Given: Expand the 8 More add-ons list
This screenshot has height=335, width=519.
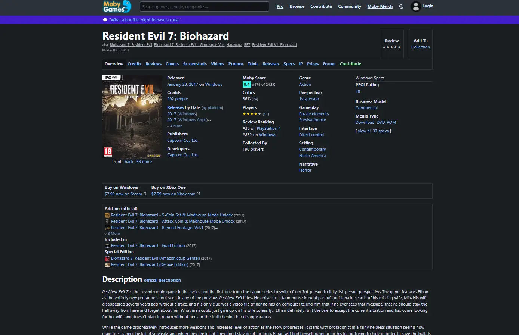Looking at the screenshot, I should [x=112, y=234].
